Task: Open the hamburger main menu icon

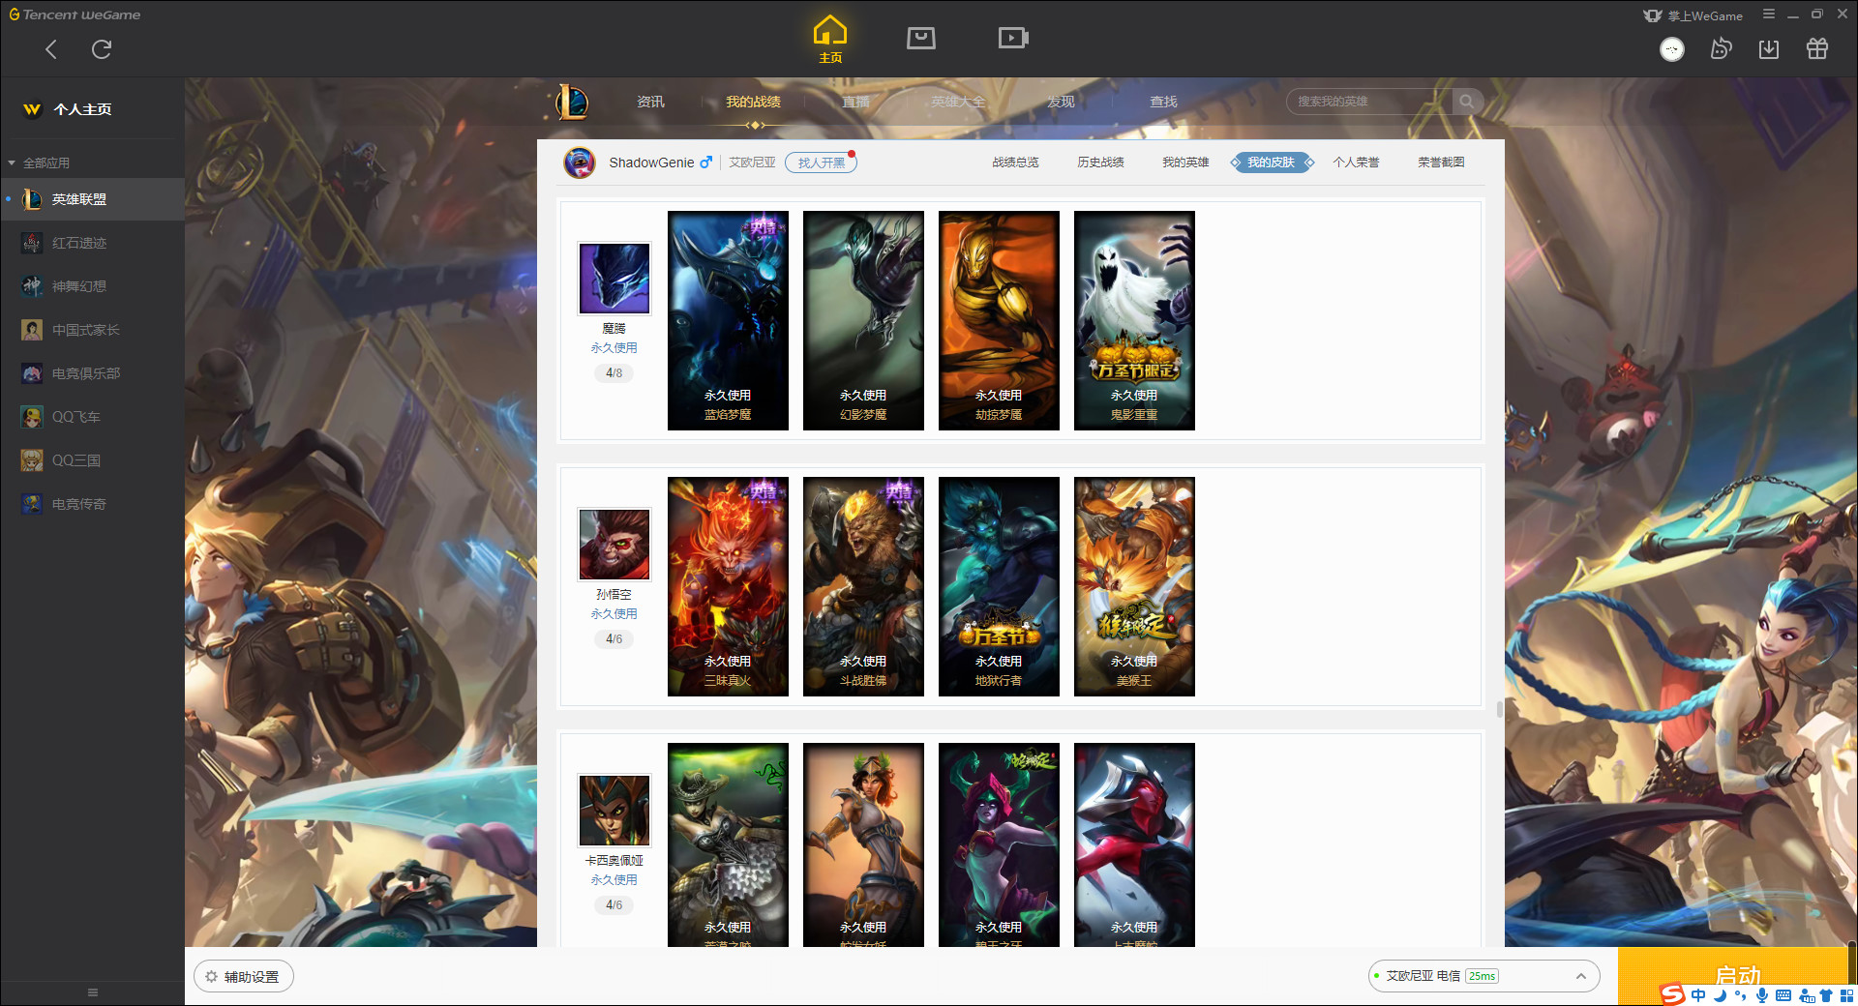Action: coord(1769,15)
